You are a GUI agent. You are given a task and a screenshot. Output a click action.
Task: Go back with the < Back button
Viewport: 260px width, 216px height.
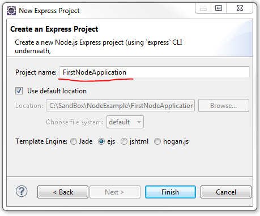pyautogui.click(x=63, y=192)
